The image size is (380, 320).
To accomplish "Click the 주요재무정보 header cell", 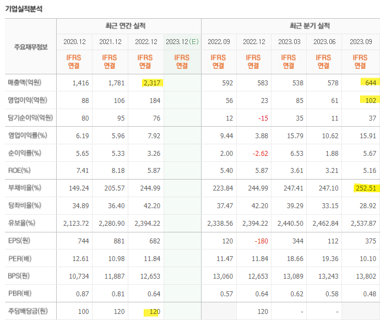I will (31, 47).
